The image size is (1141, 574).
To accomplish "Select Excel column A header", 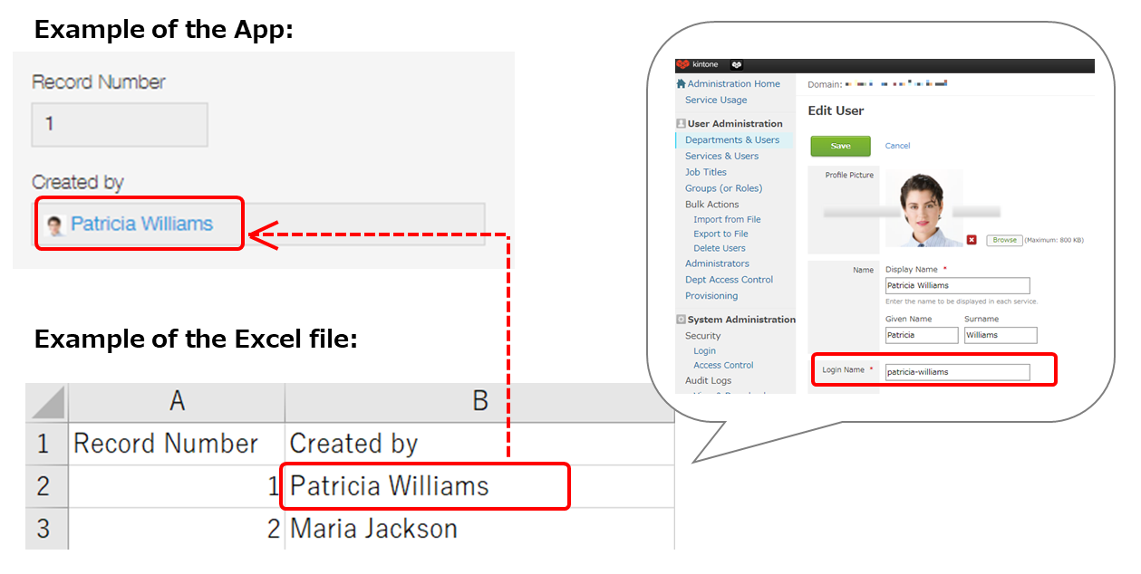I will point(177,402).
